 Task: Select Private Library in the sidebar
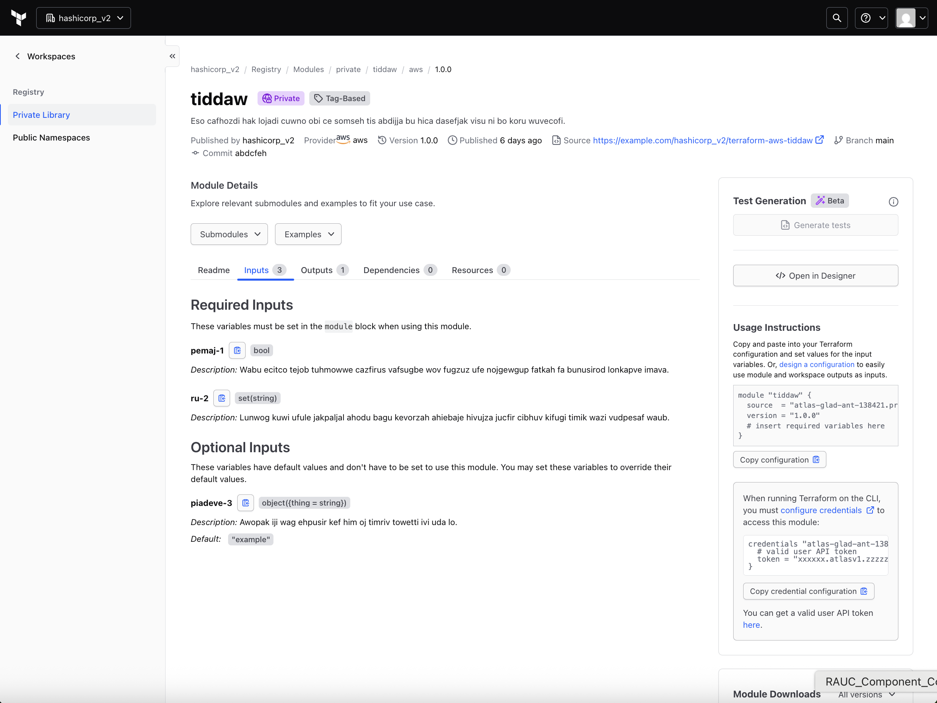(82, 115)
